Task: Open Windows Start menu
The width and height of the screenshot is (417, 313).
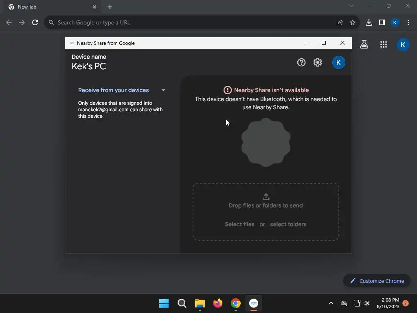Action: [x=164, y=303]
